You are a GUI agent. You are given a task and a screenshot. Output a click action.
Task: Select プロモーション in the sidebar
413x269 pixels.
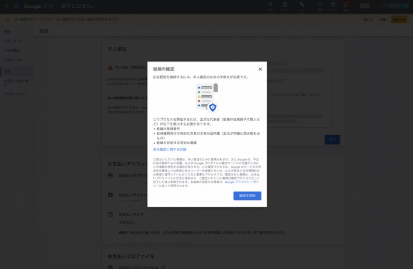tap(15, 94)
